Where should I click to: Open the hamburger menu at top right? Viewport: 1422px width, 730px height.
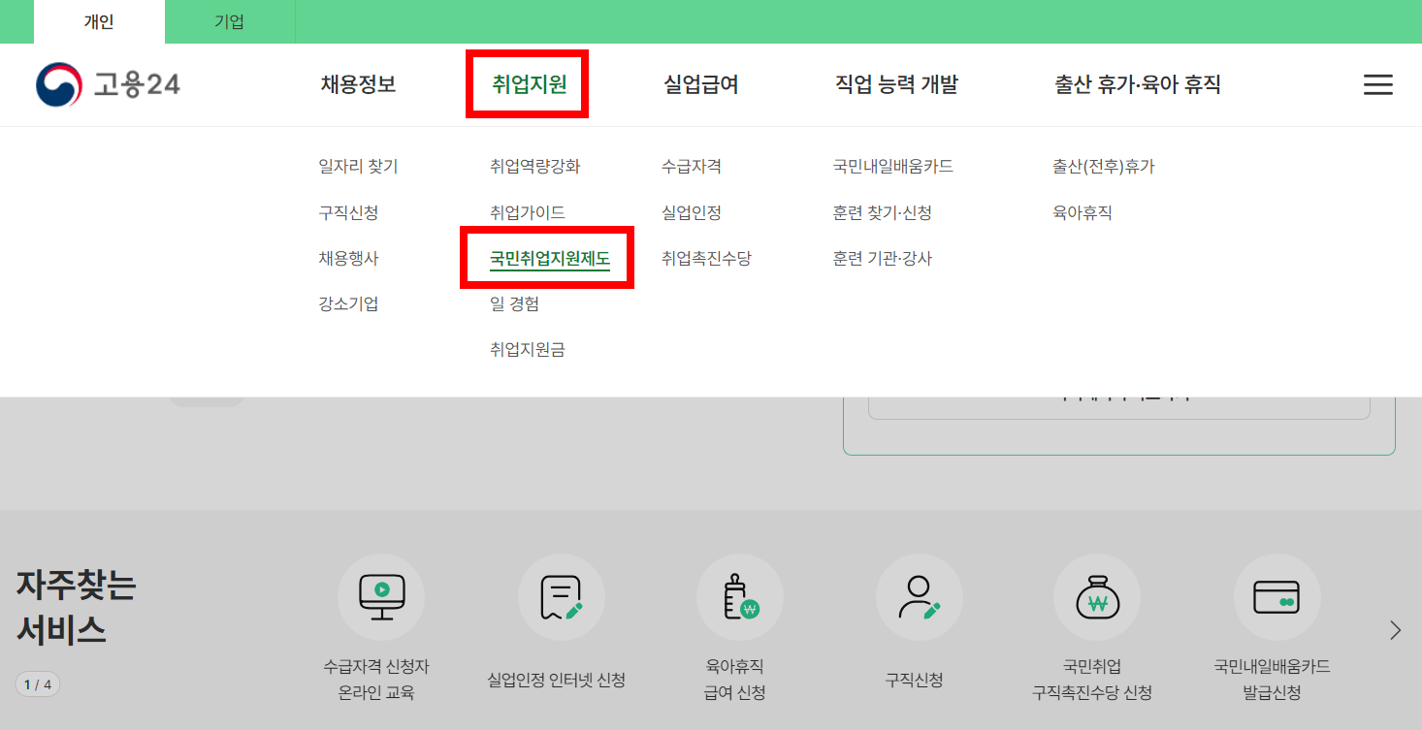point(1377,84)
